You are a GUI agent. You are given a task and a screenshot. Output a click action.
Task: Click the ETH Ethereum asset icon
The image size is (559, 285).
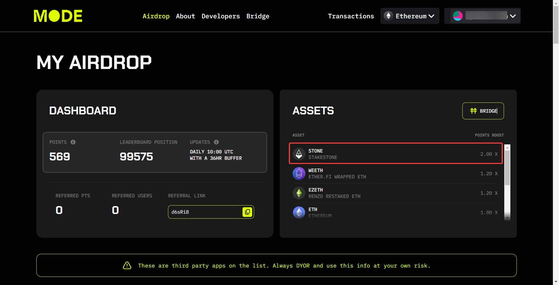[x=299, y=213]
